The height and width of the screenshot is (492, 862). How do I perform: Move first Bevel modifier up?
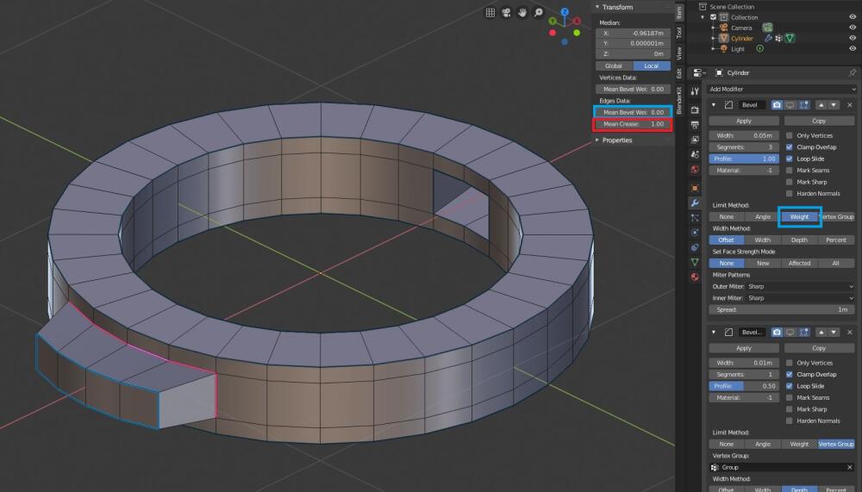[x=821, y=105]
